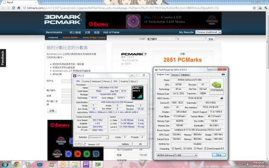Switch to the Sensors tab in GPU-Z
Image resolution: width=269 pixels, height=168 pixels.
tap(175, 75)
